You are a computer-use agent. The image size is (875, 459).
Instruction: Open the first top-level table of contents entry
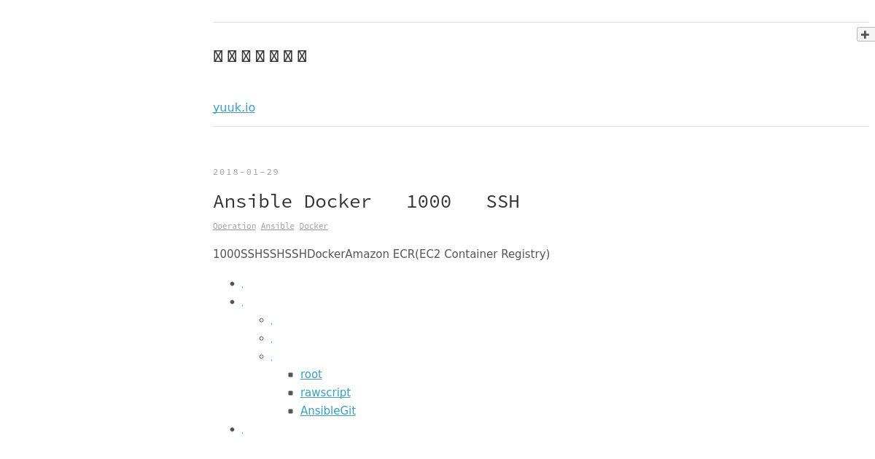[242, 286]
